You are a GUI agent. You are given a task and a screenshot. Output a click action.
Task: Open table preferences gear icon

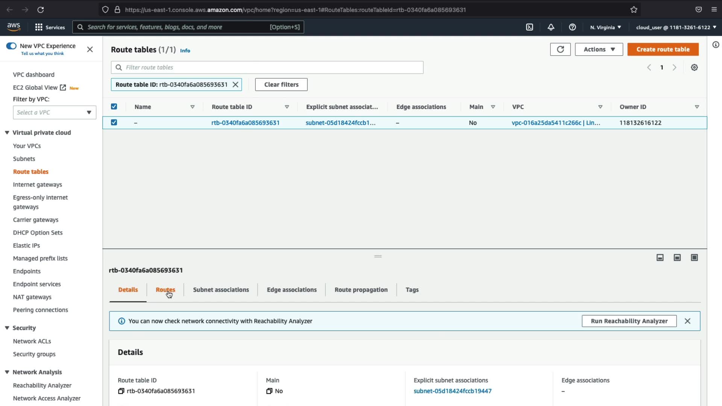point(694,67)
